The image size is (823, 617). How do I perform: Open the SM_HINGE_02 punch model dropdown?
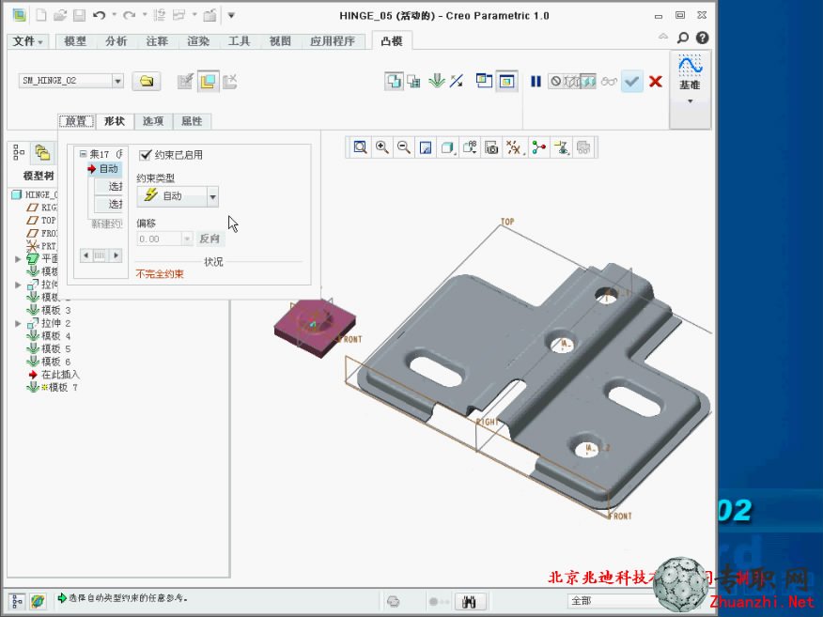[x=117, y=81]
